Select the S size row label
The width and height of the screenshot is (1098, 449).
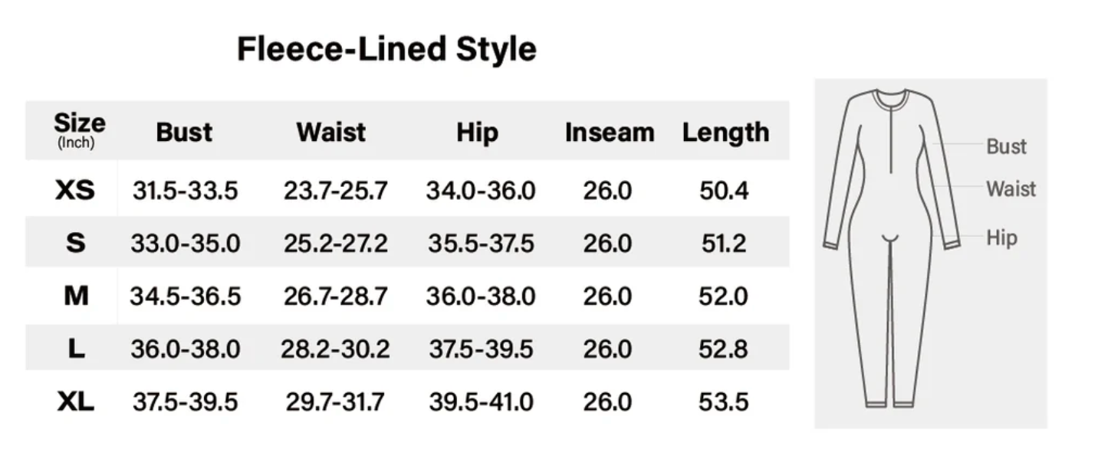pyautogui.click(x=75, y=243)
